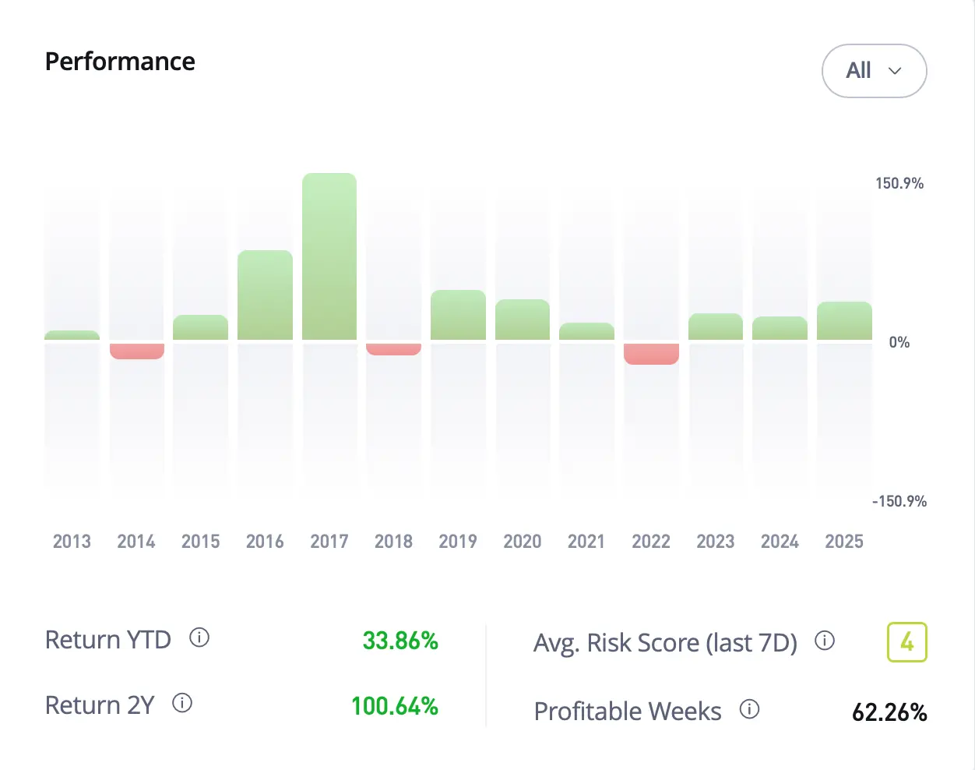
Task: Click the chevron arrow in the All selector
Action: click(895, 71)
